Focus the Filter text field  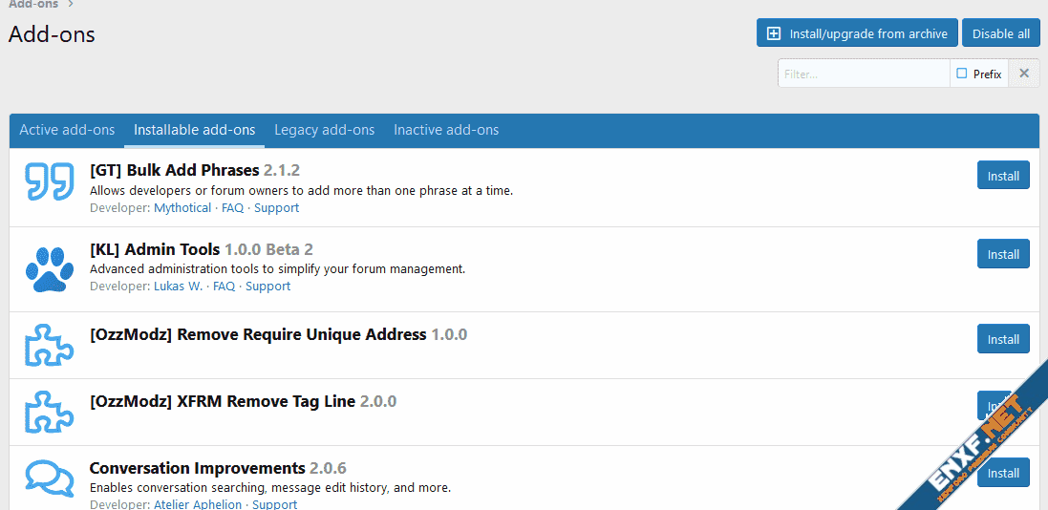click(x=863, y=74)
